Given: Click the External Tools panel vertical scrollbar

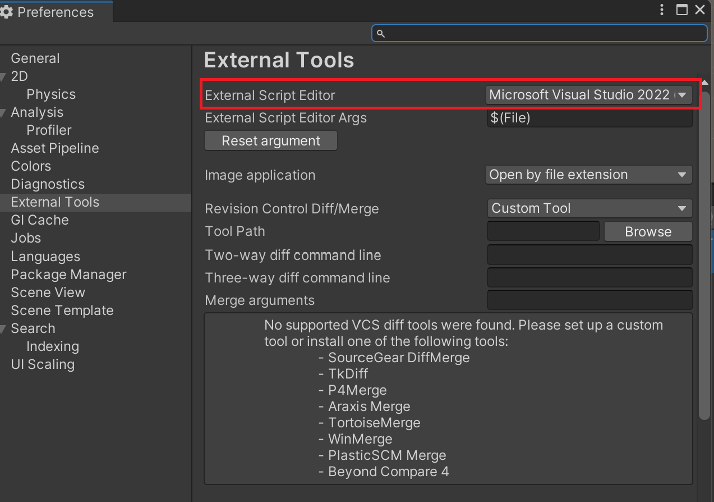Looking at the screenshot, I should [704, 255].
